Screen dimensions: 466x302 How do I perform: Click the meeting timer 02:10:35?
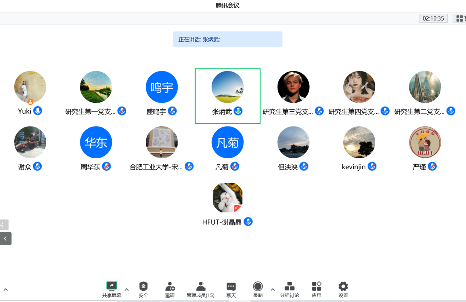point(433,18)
